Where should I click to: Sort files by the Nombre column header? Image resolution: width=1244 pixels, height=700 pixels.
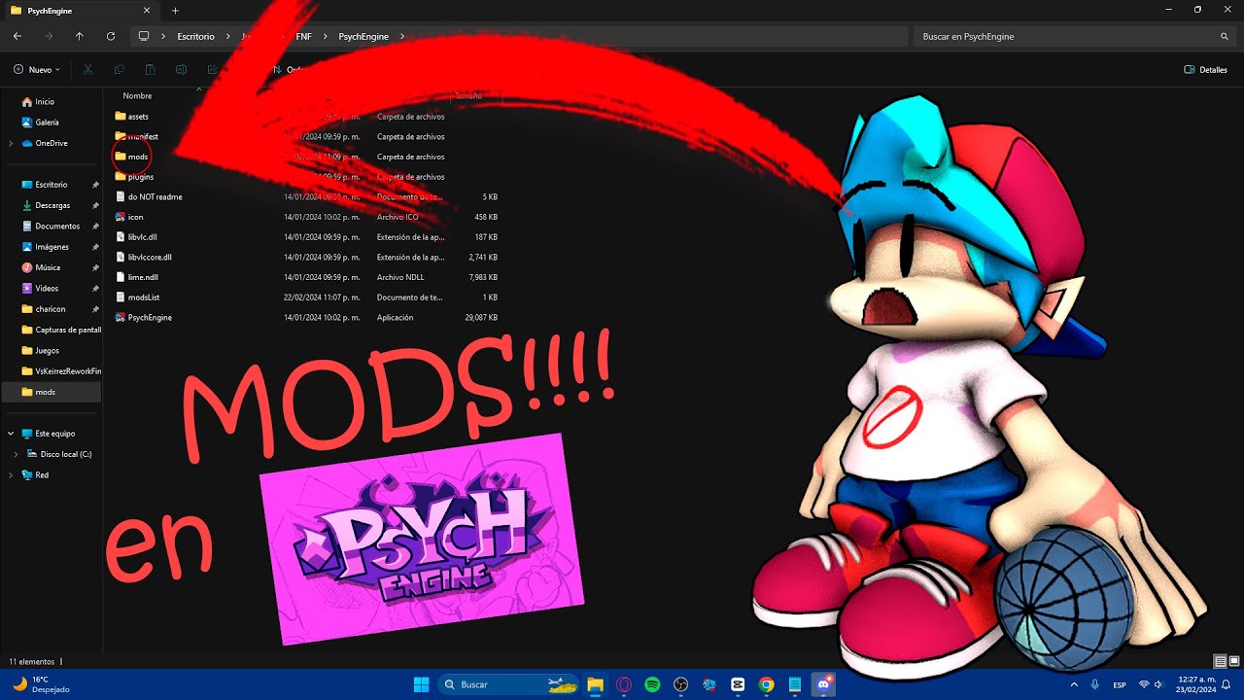click(x=137, y=96)
